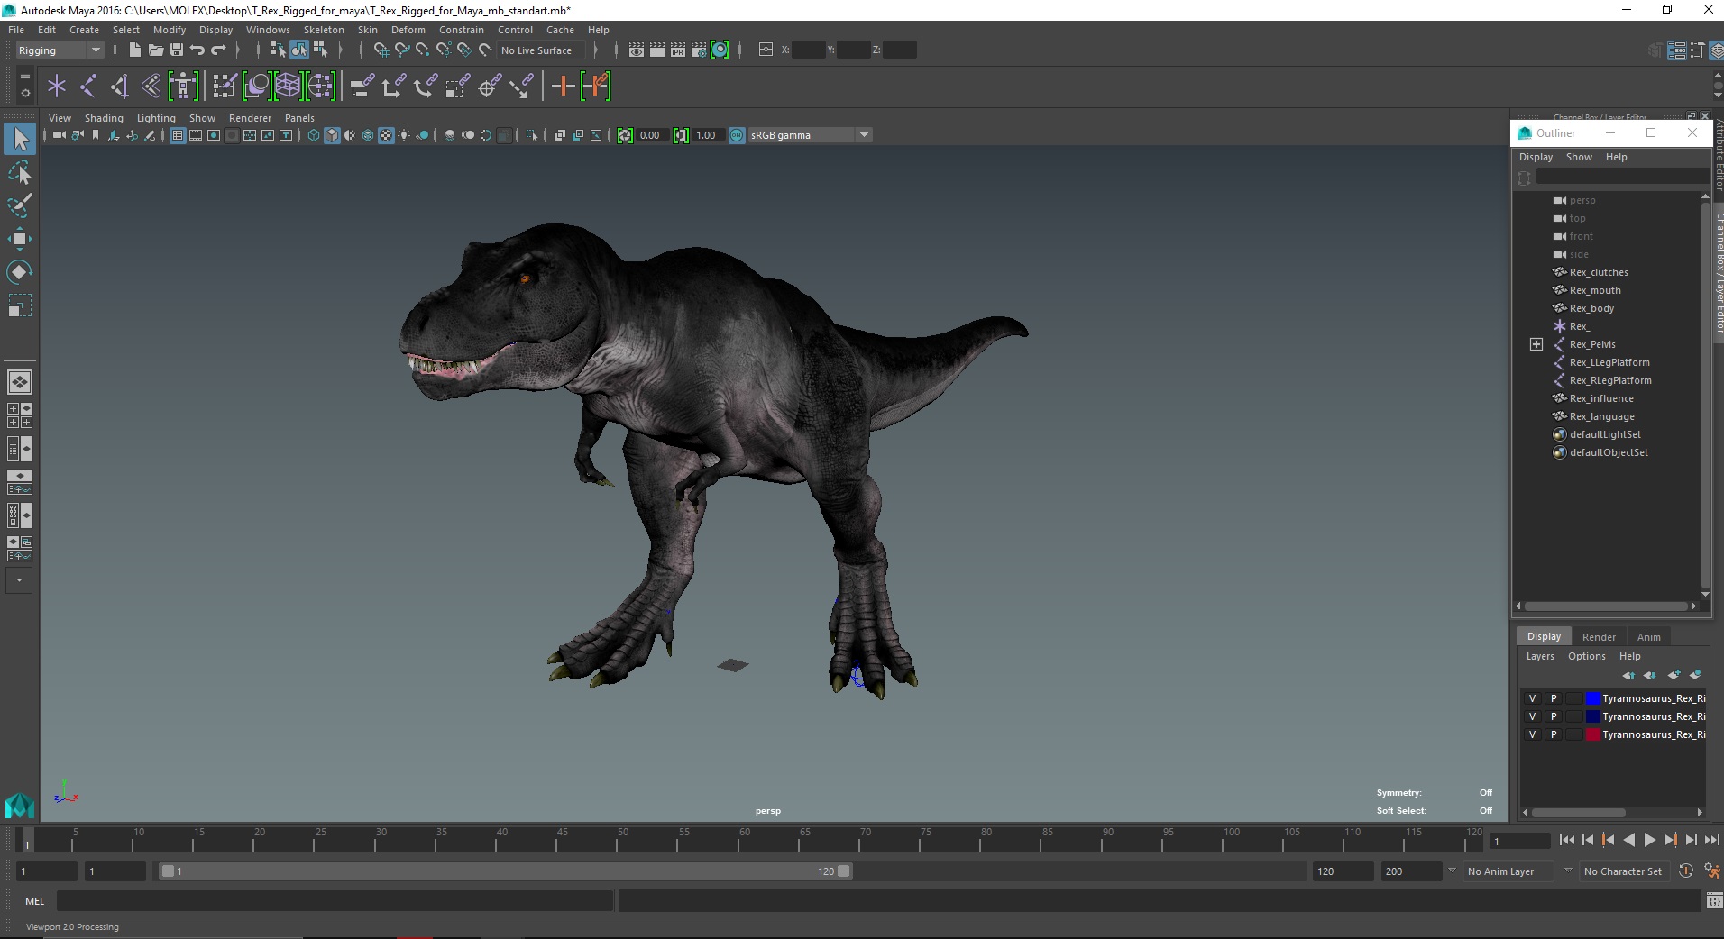Viewport: 1724px width, 939px height.
Task: Toggle visibility V of first Tyrannosaurus layer
Action: point(1532,698)
